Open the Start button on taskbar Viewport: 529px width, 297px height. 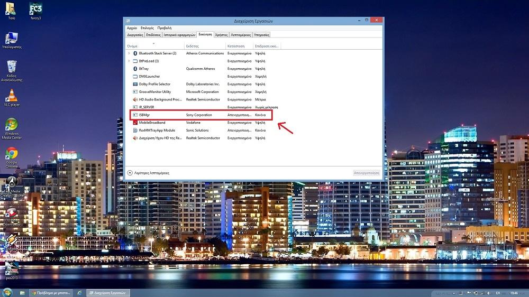coord(7,293)
